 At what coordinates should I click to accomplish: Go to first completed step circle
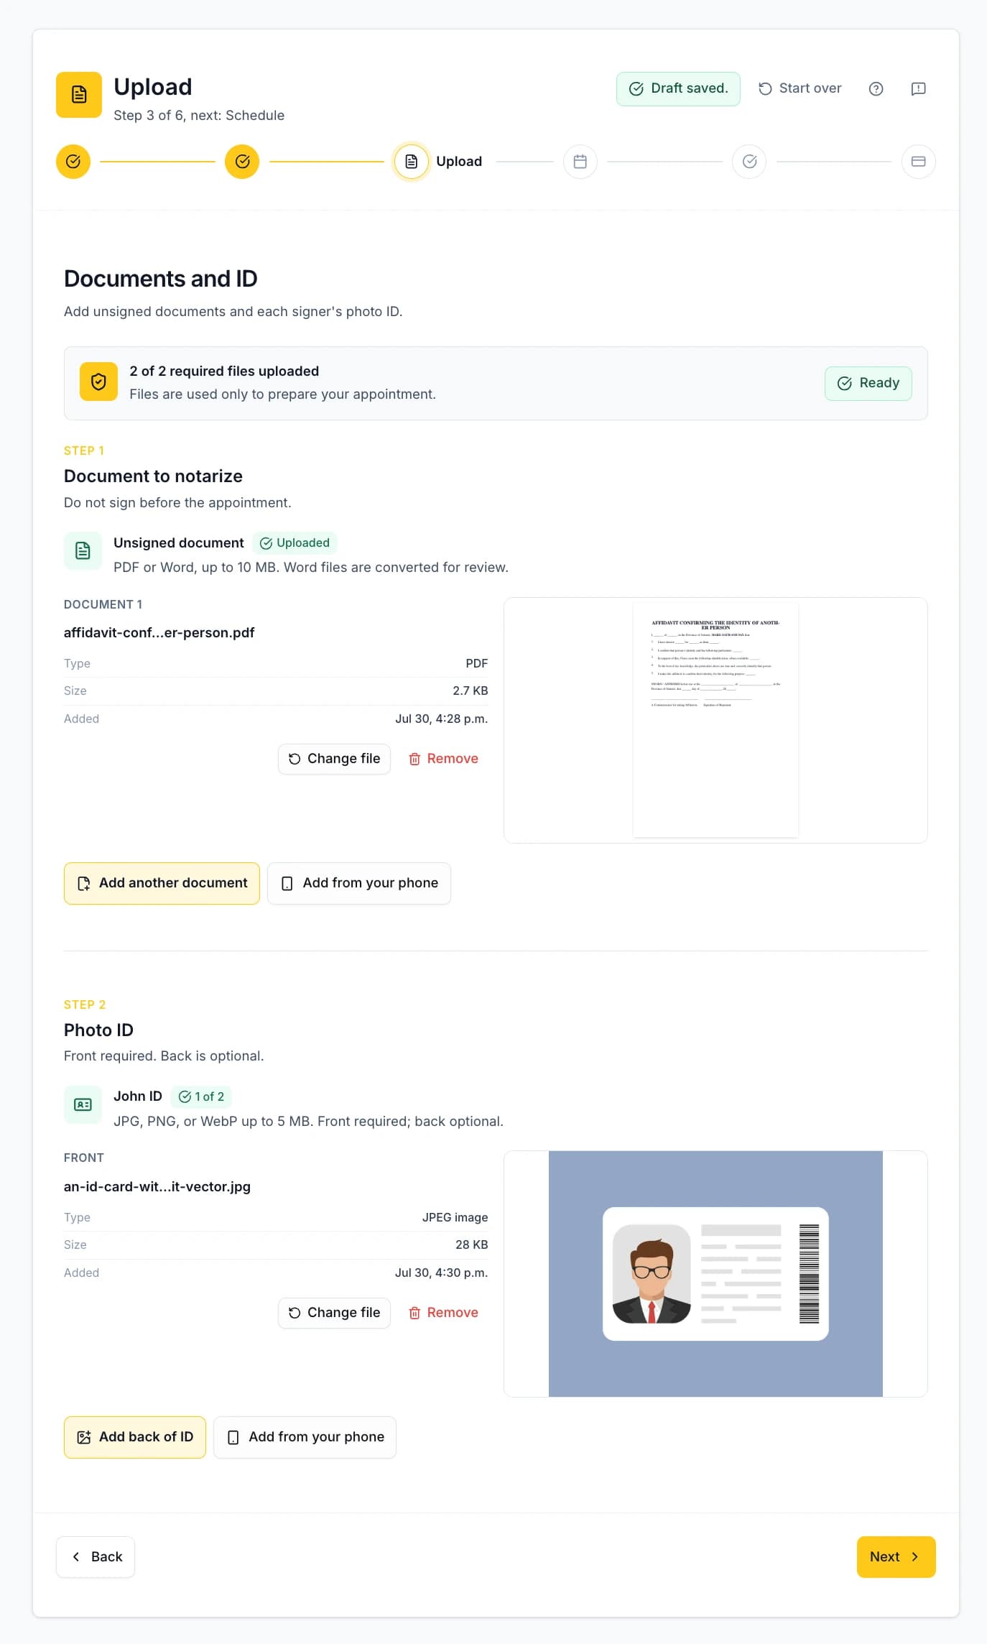(x=73, y=162)
